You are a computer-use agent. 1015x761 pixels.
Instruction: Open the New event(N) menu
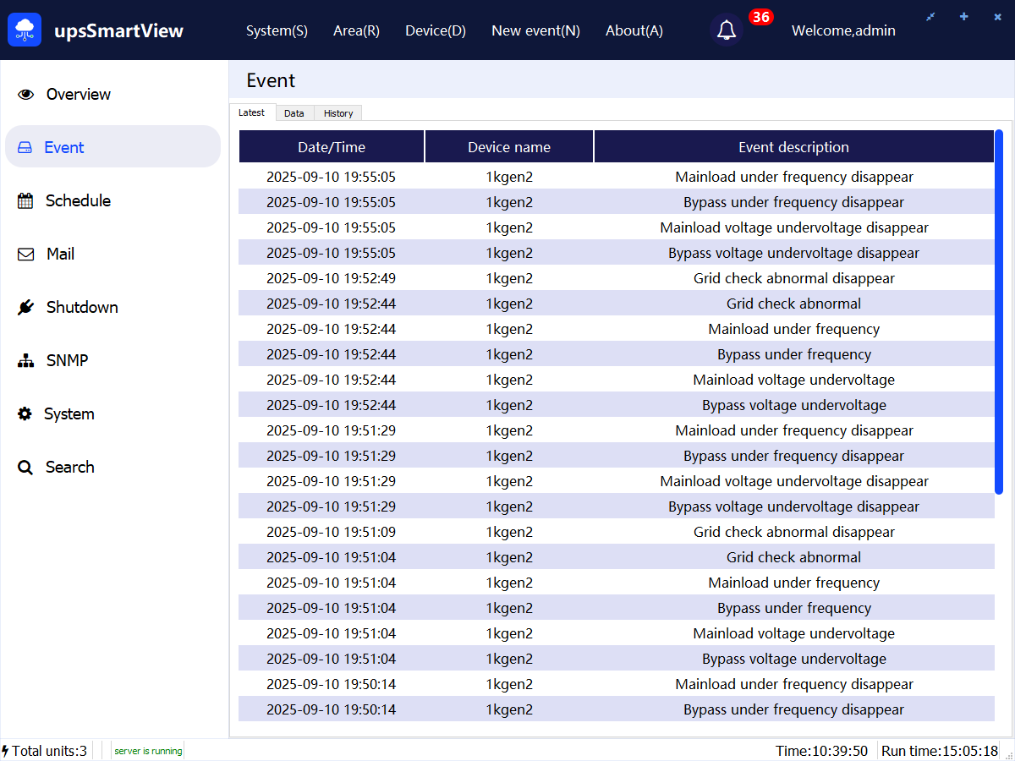click(x=535, y=30)
